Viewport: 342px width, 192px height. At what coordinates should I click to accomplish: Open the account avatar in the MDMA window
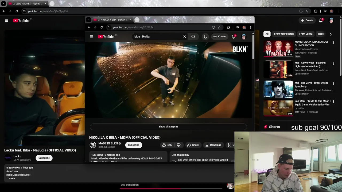(244, 37)
